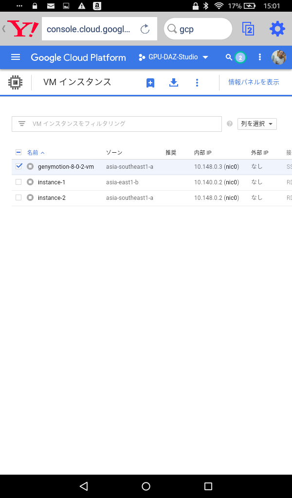Click 情報パネルを表示 link
This screenshot has height=498, width=292.
(x=254, y=82)
